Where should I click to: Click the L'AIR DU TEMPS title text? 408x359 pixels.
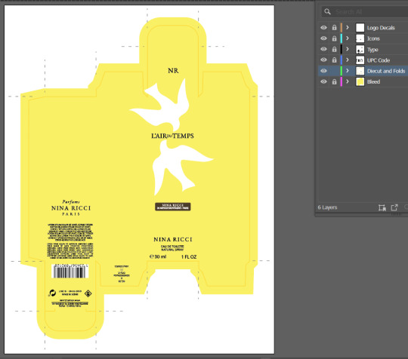[x=172, y=136]
